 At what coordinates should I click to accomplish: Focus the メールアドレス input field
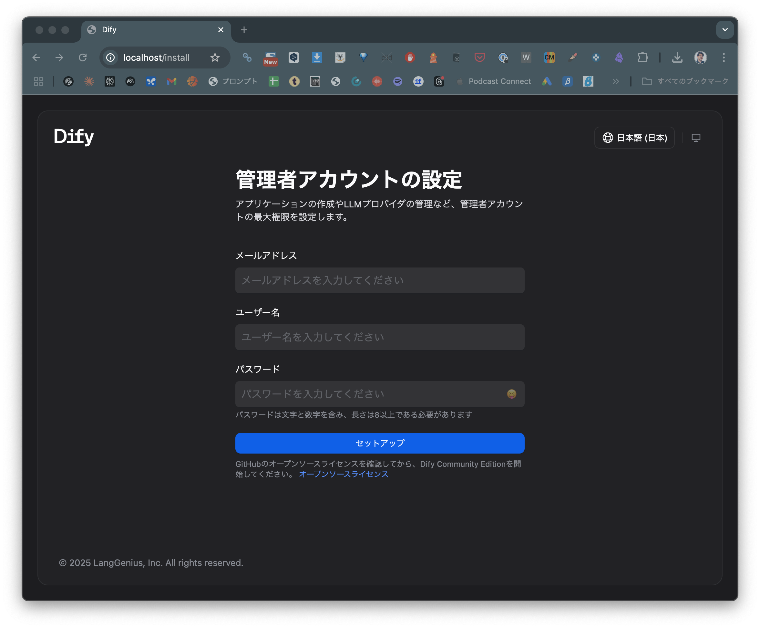click(380, 280)
